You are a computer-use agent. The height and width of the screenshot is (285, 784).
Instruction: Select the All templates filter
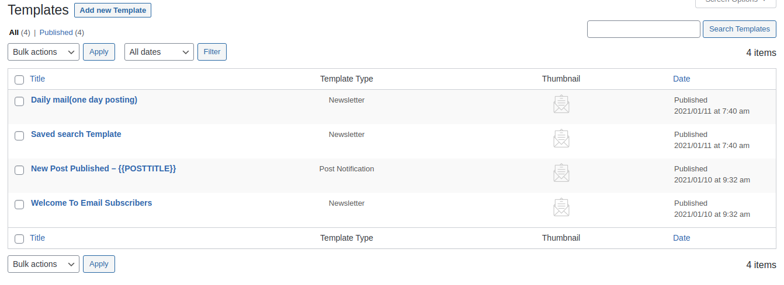tap(14, 33)
